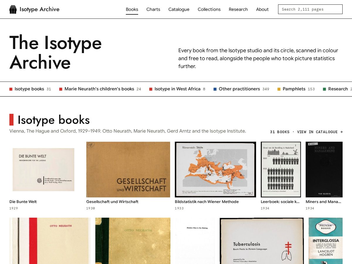Jump to Isotype in West Africa category
This screenshot has width=352, height=264.
click(x=177, y=89)
